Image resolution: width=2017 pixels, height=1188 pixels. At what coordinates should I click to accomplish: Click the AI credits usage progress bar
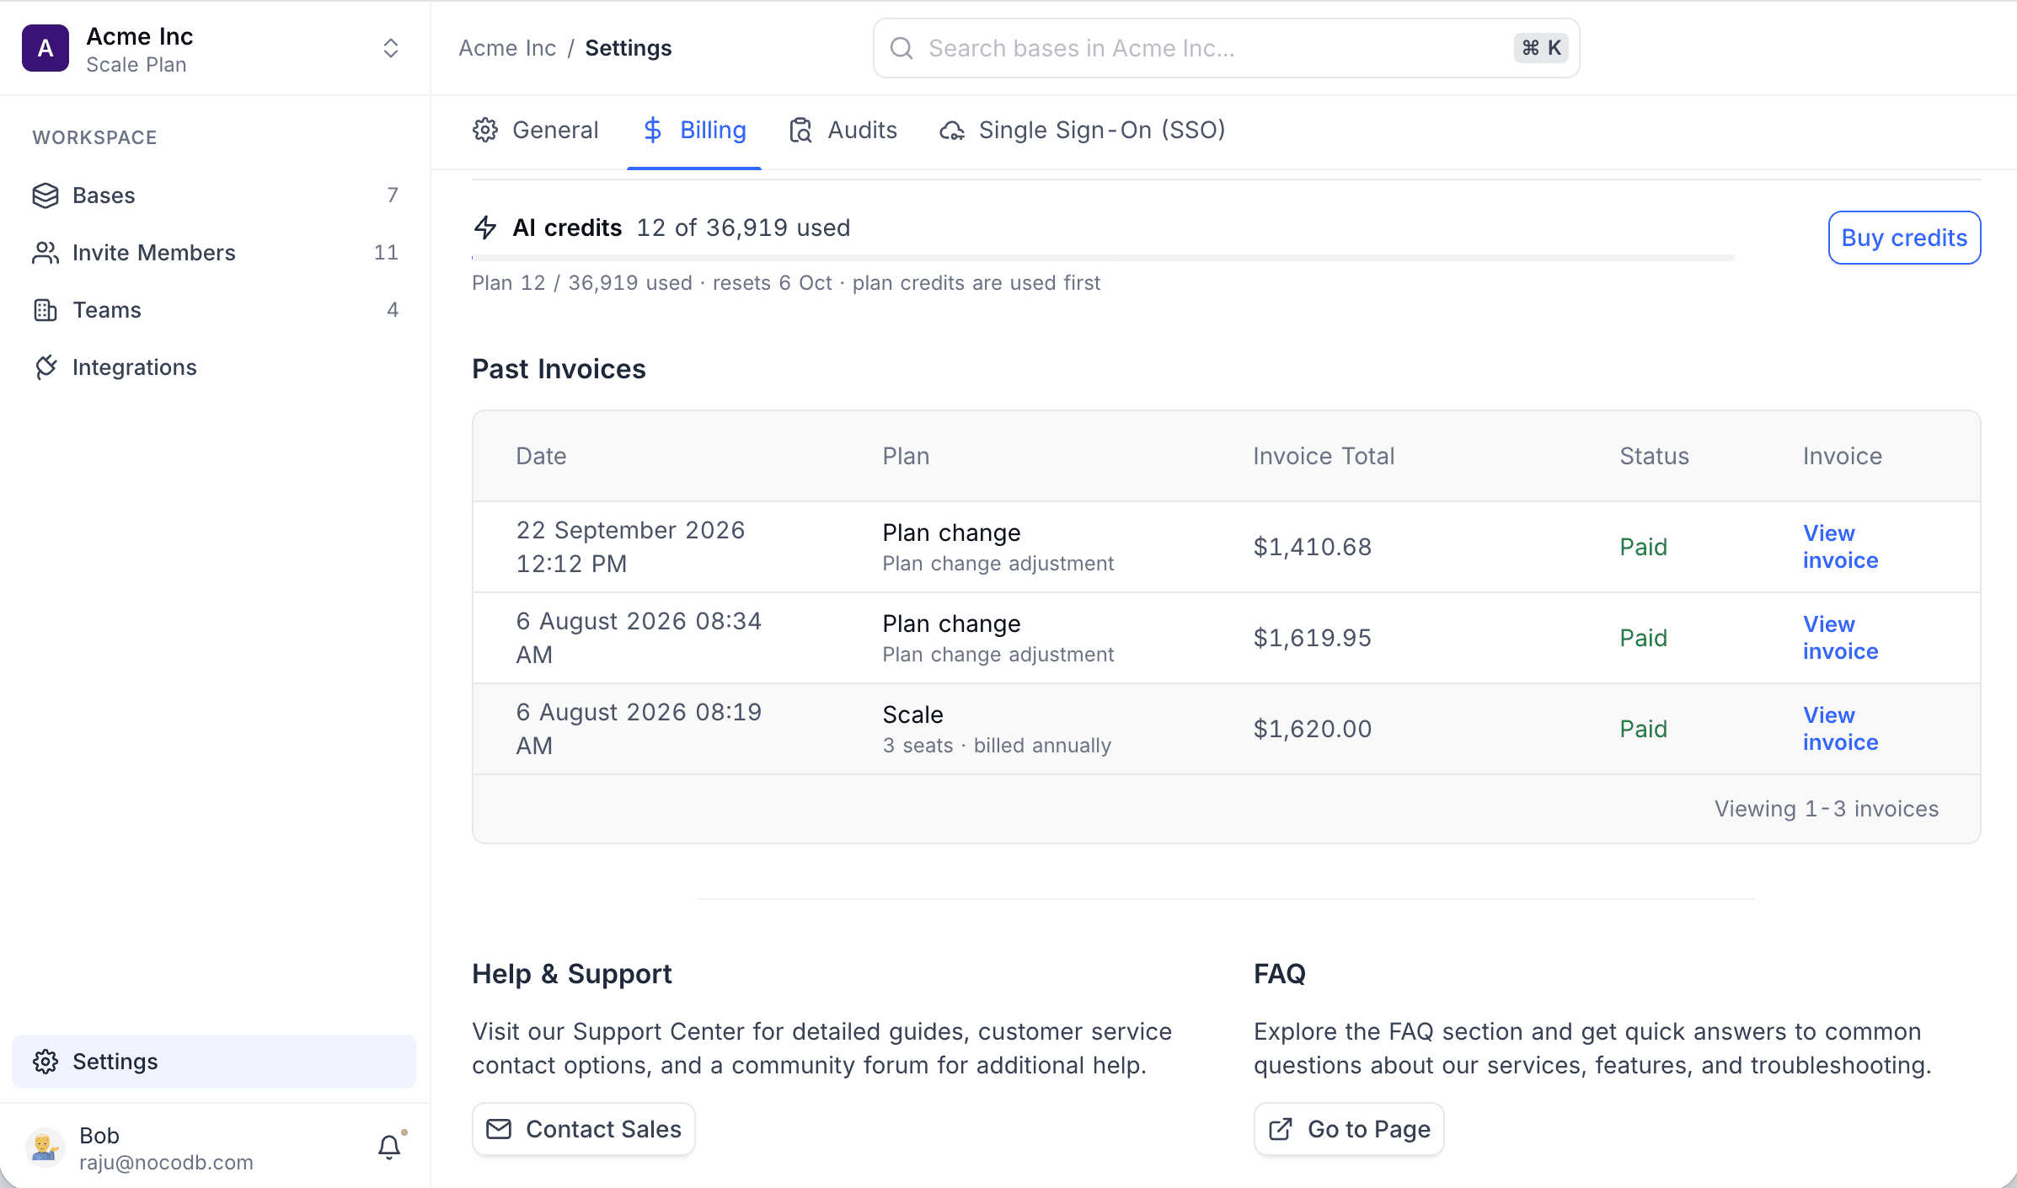(1103, 257)
